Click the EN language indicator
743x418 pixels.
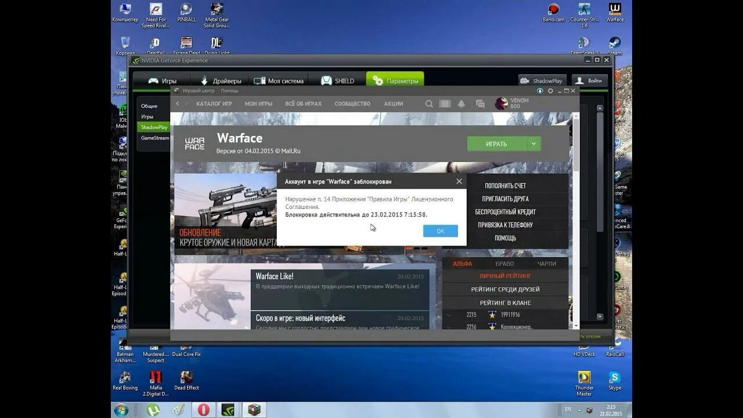(x=568, y=409)
